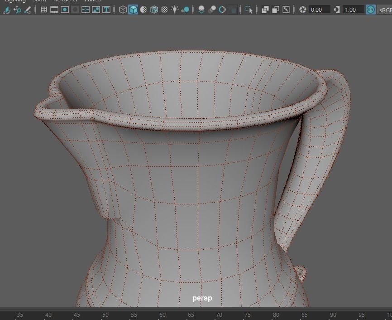Toggle X-Ray Joints icon
The image size is (392, 320).
pos(286,10)
